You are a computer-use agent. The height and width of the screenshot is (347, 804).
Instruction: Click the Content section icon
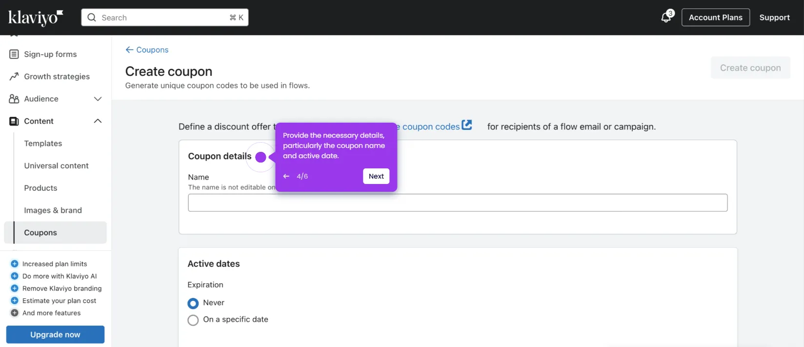coord(14,121)
